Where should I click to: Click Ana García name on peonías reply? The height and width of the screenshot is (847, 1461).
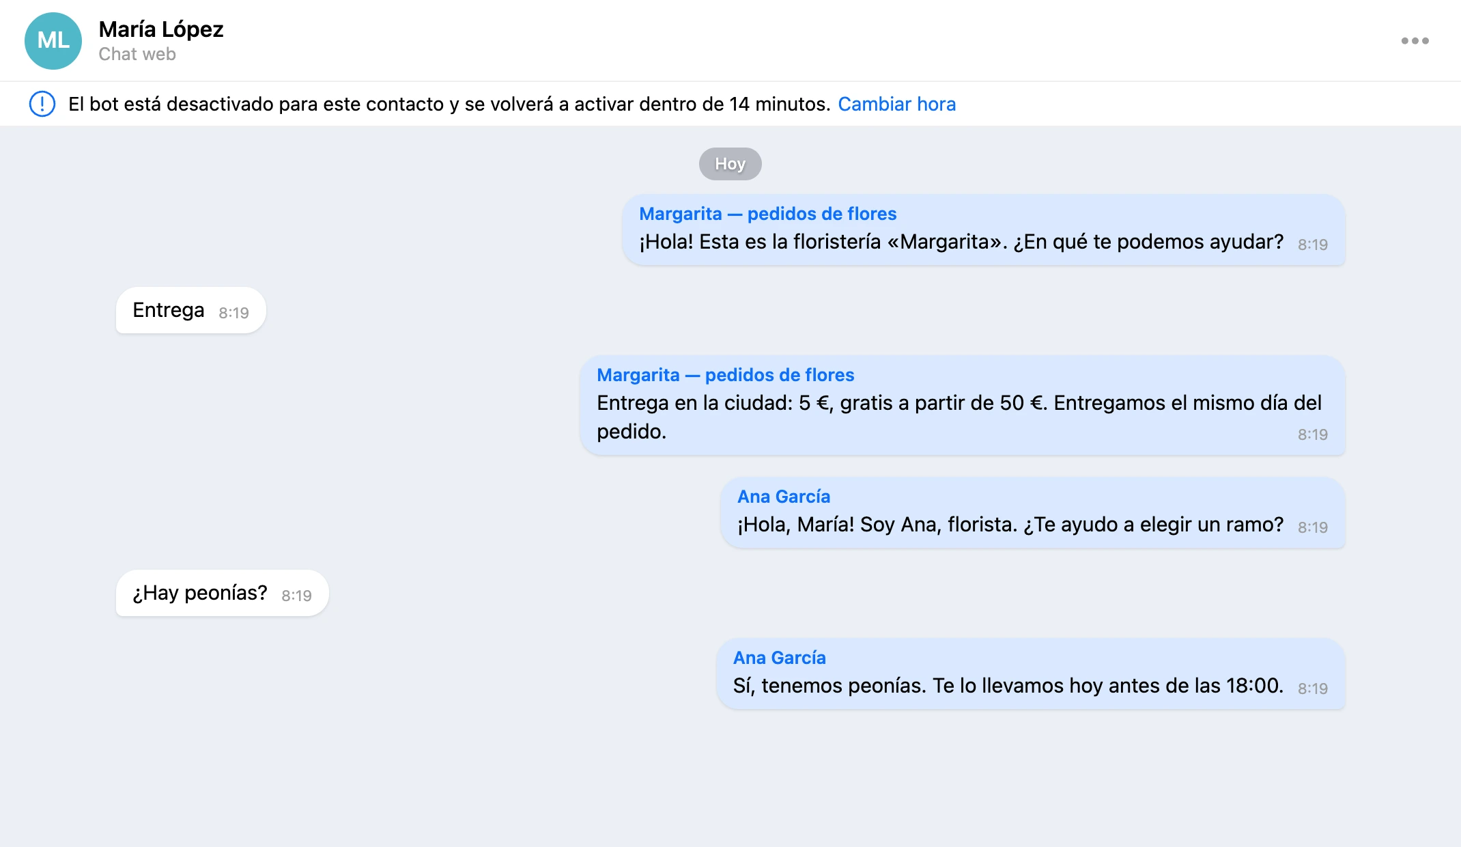tap(780, 658)
